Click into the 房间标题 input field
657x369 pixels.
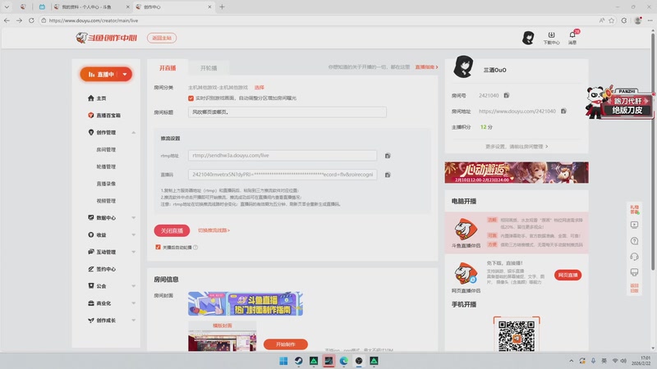point(287,112)
